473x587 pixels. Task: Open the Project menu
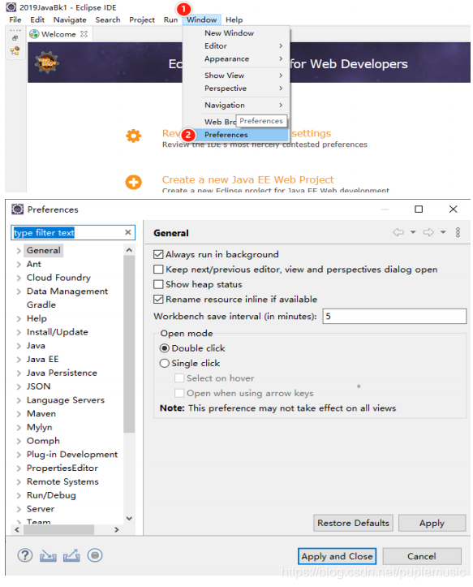point(142,19)
